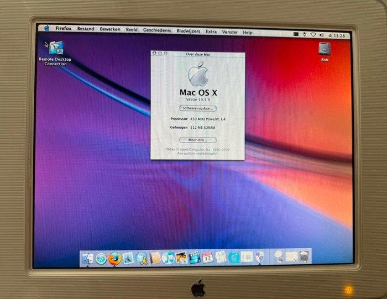Viewport: 387px width, 299px height.
Task: Zoom the Over deze Mac window
Action: coord(166,53)
